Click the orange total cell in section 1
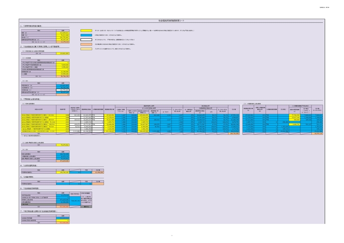 click(64, 42)
